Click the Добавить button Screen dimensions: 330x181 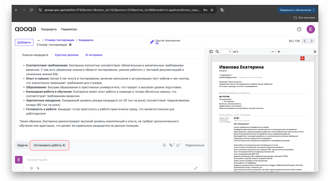(x=24, y=42)
